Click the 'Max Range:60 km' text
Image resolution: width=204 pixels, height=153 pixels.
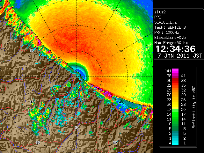click(x=171, y=43)
